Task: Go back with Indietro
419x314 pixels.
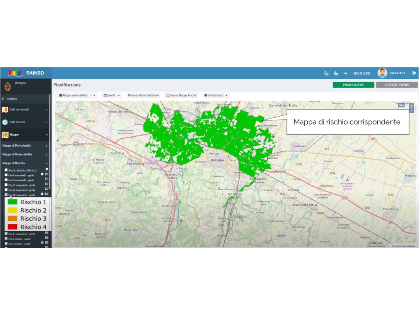Action: coord(9,99)
